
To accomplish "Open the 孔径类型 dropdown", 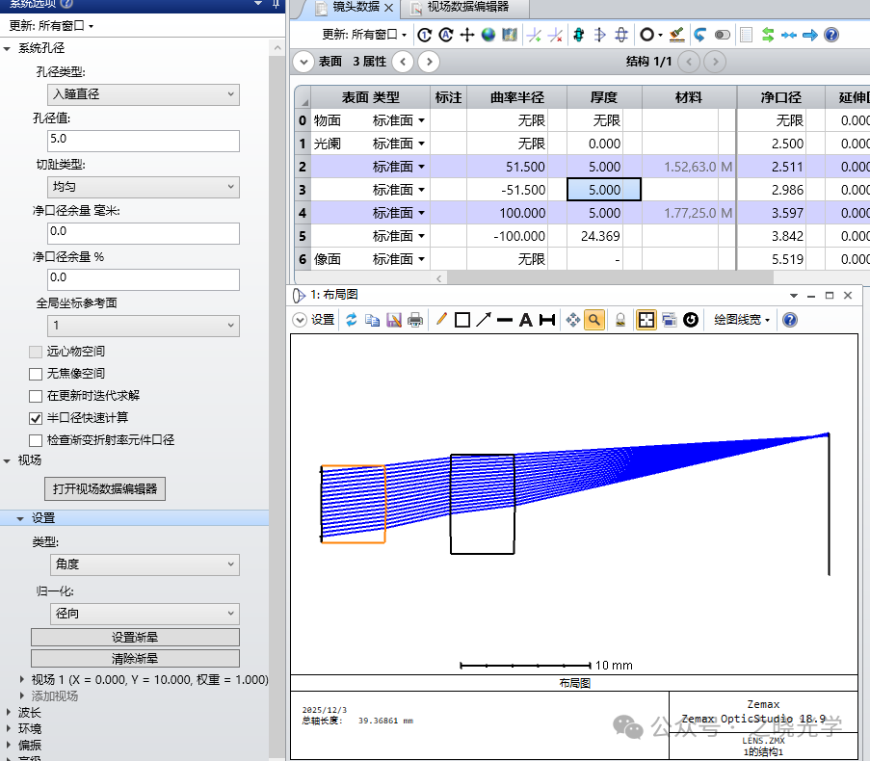I will [144, 94].
